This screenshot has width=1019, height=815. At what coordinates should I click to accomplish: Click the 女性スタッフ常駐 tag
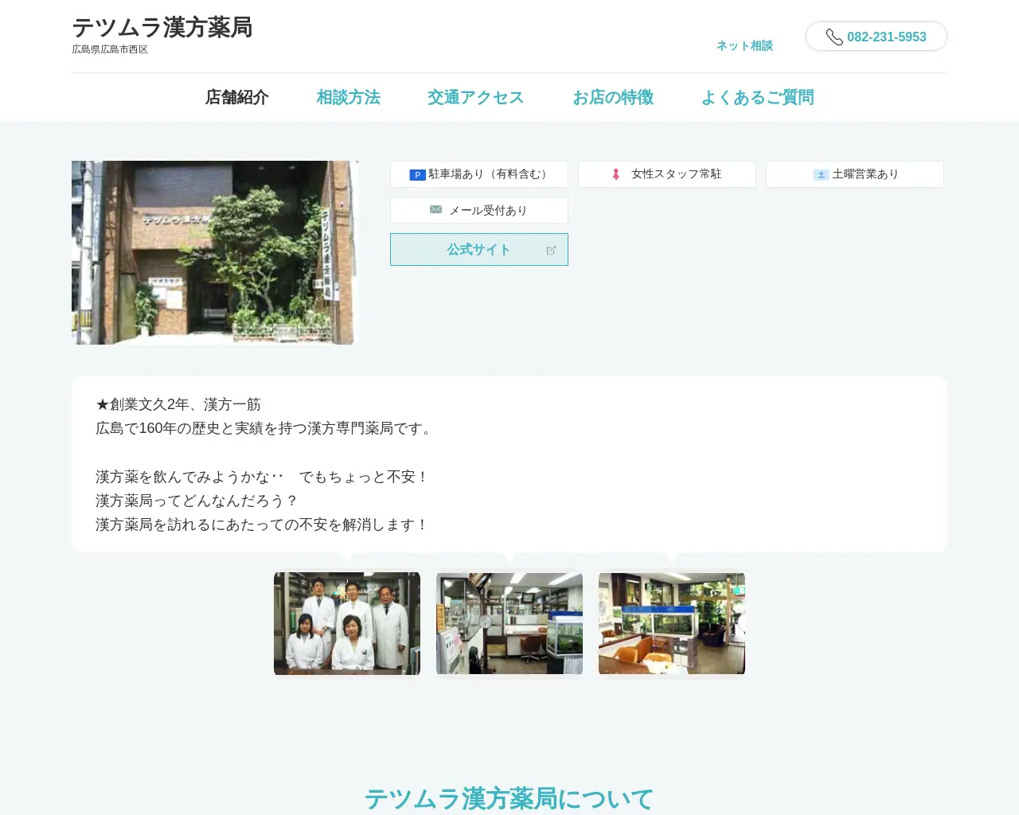(667, 174)
